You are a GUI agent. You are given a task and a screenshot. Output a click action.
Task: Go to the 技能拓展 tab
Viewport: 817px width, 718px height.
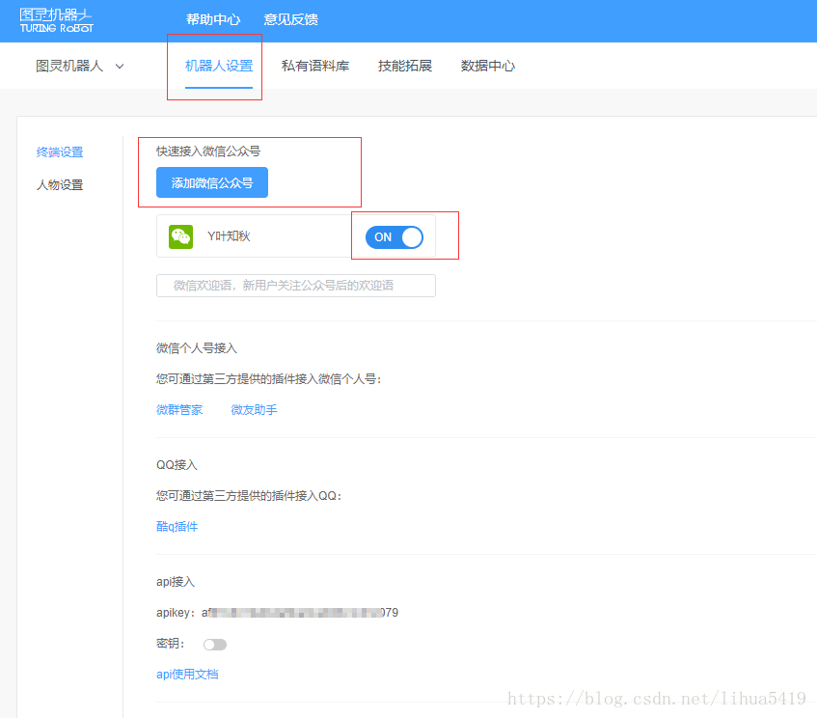[405, 67]
